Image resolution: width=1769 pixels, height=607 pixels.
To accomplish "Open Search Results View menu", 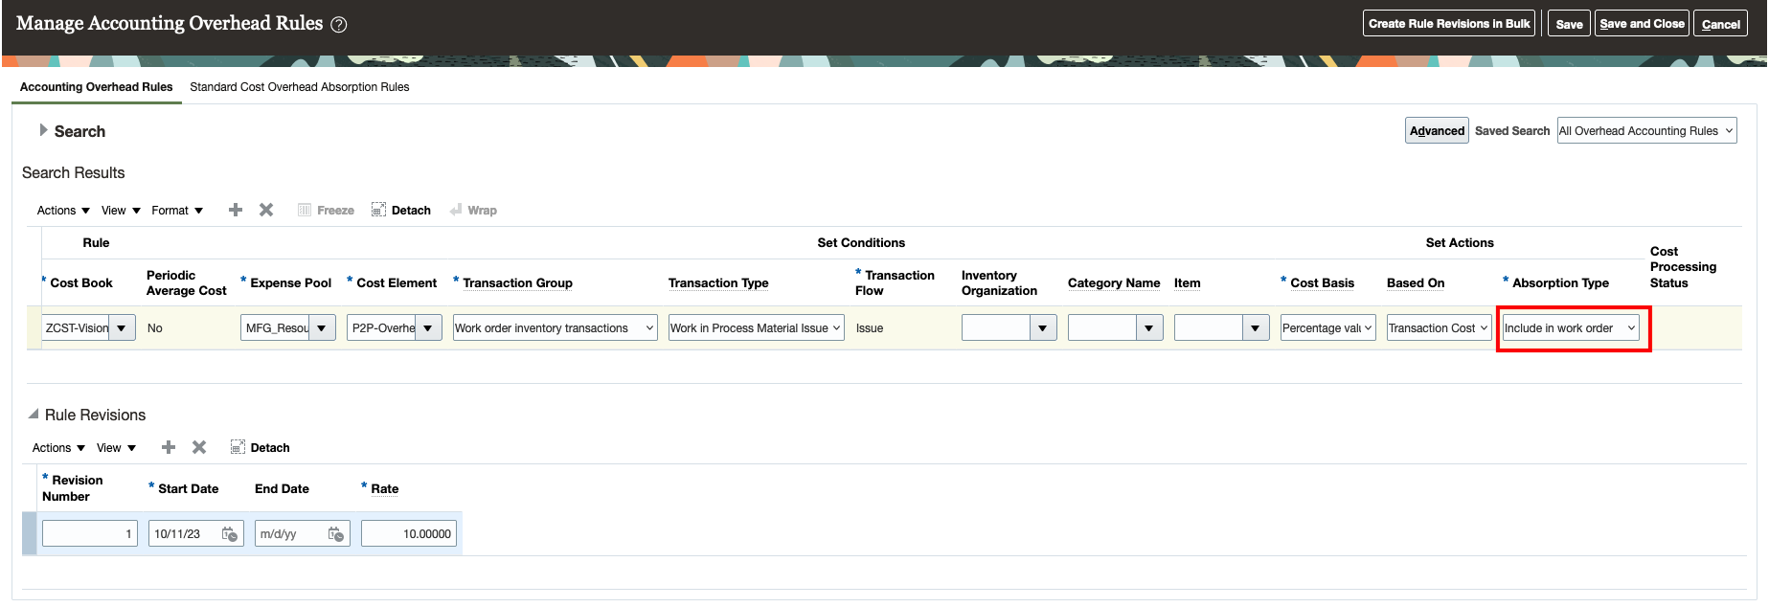I will [x=121, y=211].
